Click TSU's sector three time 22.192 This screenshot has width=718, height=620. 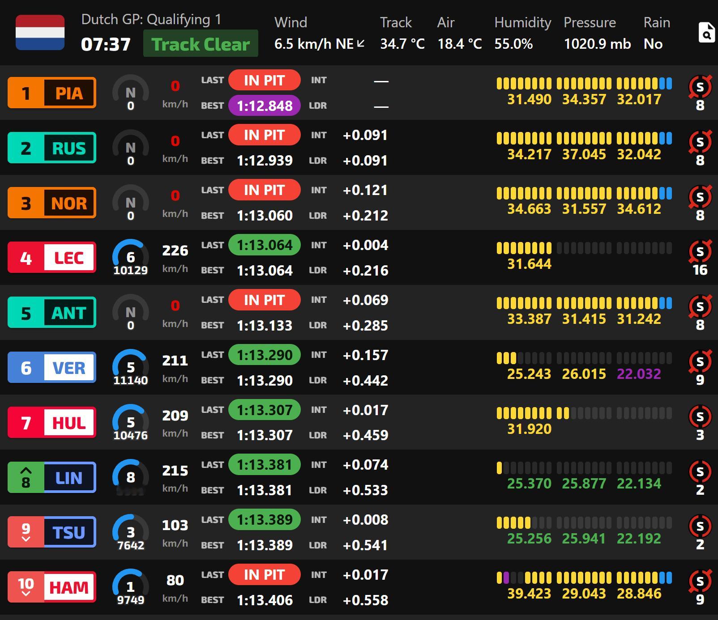pos(639,539)
